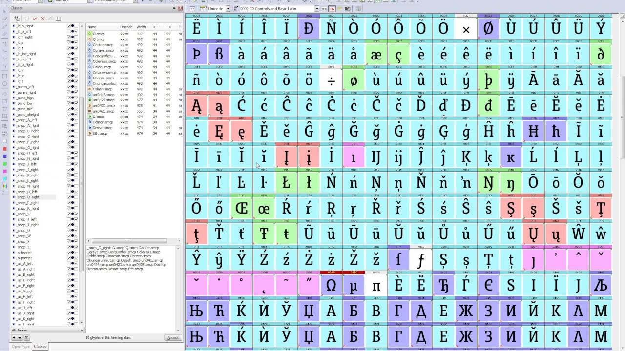Click the Accept button
This screenshot has width=625, height=351.
coord(173,337)
